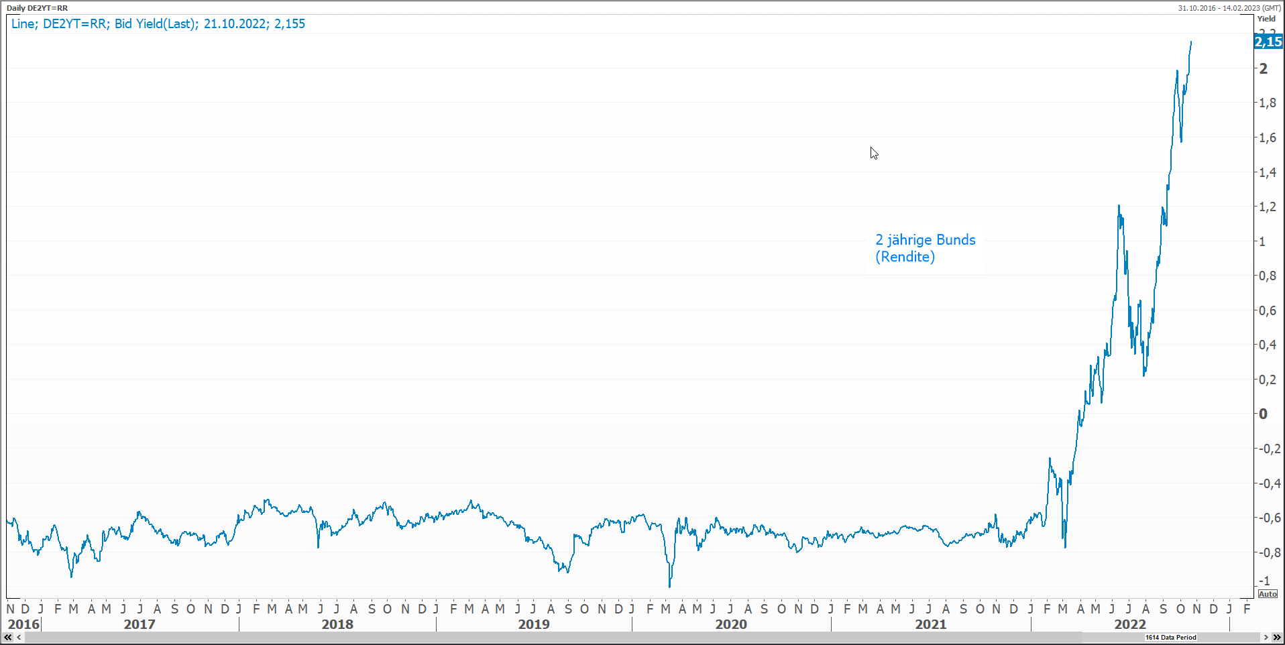Jump to latest data with double-right arrow

coord(1277,638)
